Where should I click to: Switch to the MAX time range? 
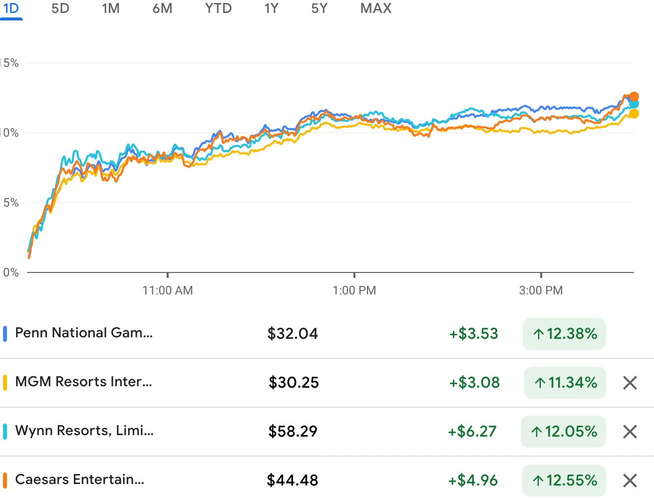coord(376,8)
